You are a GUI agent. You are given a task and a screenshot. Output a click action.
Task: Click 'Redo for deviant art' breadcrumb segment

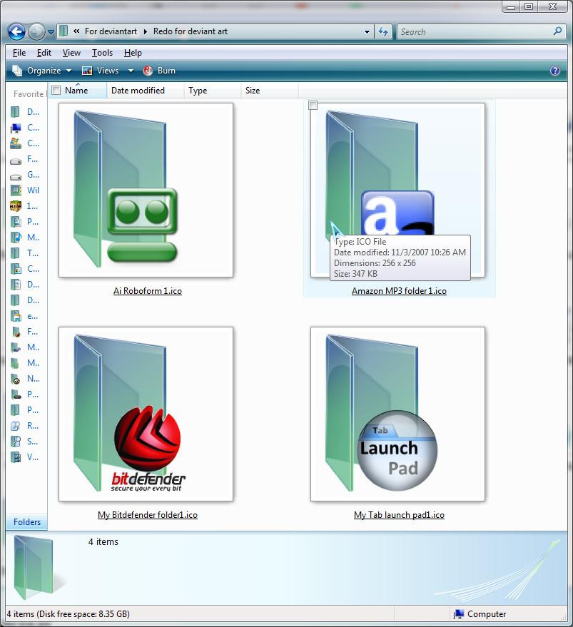191,31
